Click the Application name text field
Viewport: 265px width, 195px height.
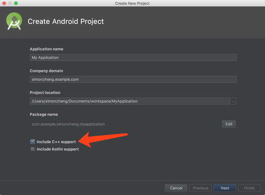click(133, 57)
